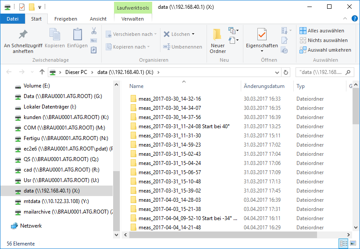Go up one folder level with the up arrow

coord(42,72)
